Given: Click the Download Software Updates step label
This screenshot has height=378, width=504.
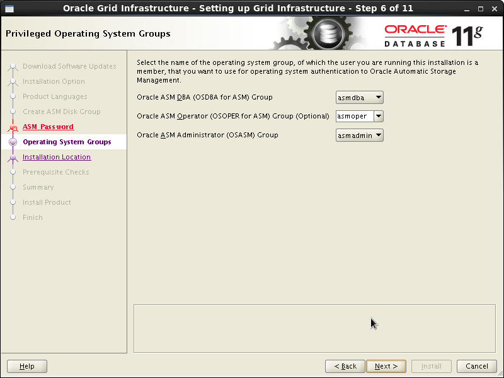Looking at the screenshot, I should pyautogui.click(x=69, y=66).
